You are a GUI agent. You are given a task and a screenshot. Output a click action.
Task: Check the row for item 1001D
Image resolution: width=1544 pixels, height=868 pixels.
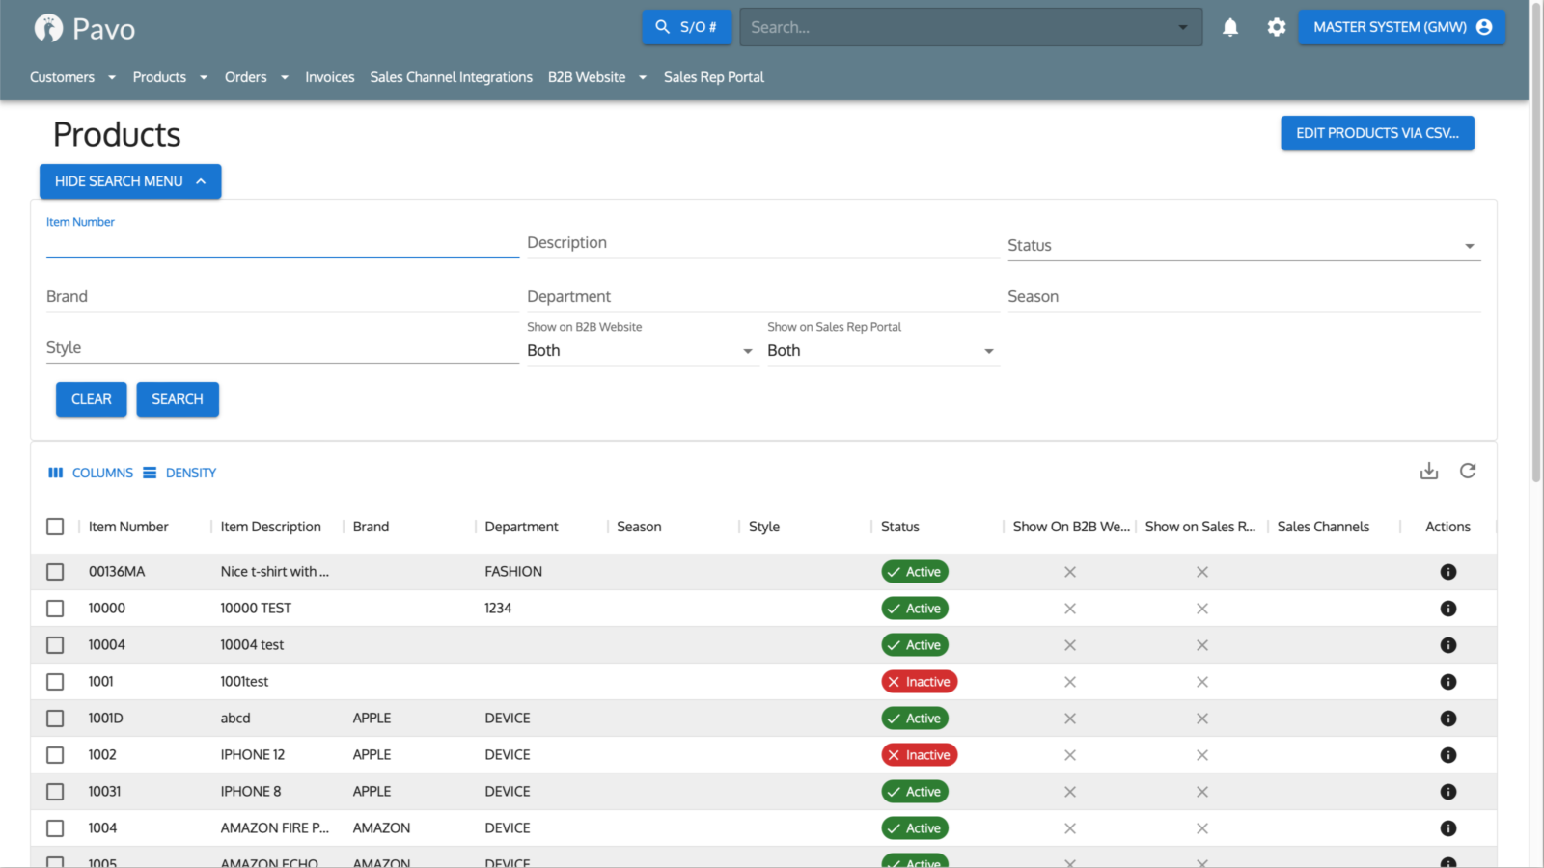[x=55, y=719]
